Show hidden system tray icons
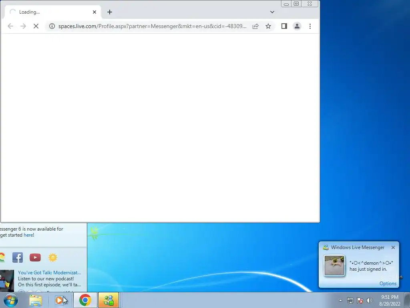The height and width of the screenshot is (308, 410). tap(340, 300)
